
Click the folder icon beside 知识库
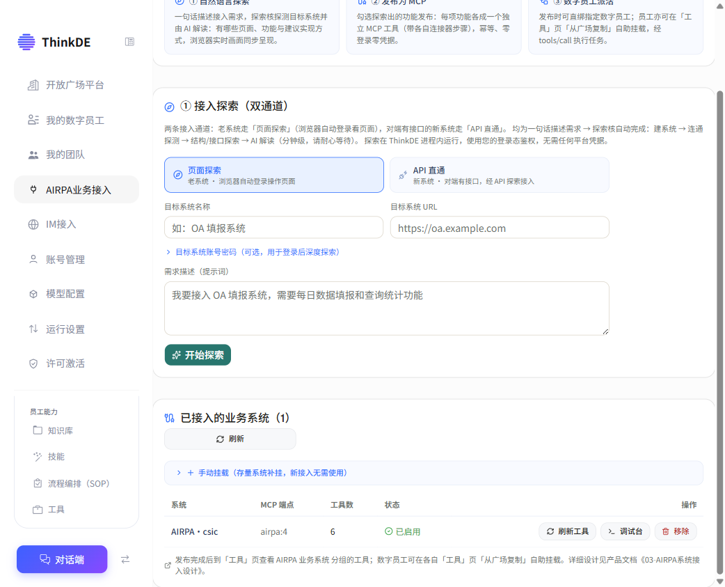[x=38, y=430]
